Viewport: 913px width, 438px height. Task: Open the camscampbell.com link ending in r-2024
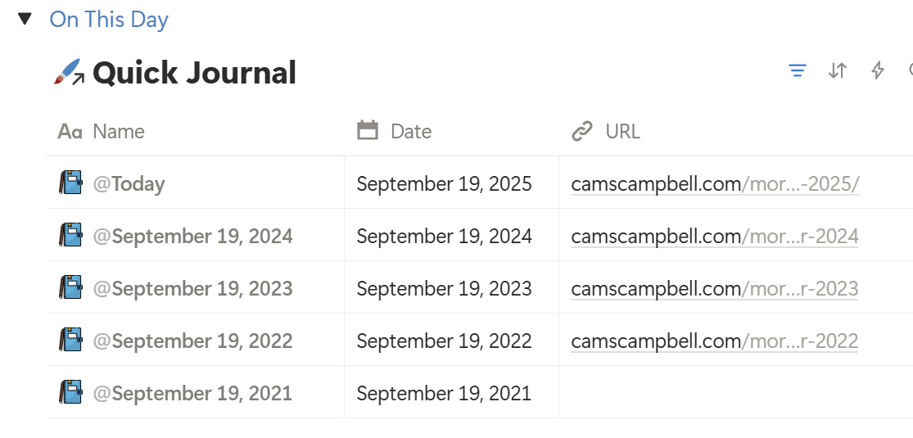715,237
